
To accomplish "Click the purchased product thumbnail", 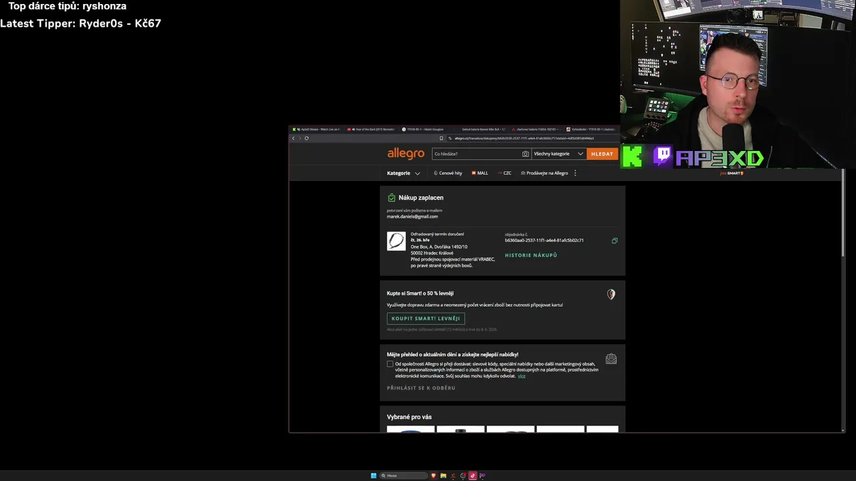I will 396,241.
